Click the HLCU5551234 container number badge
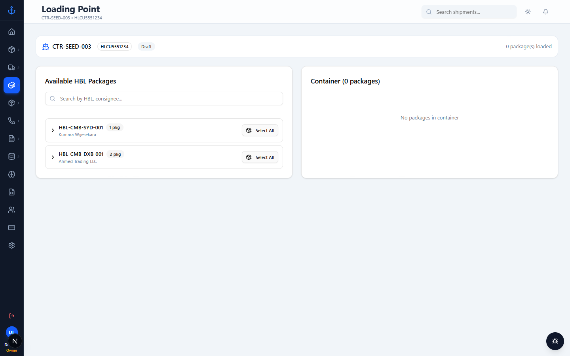This screenshot has height=356, width=570. [114, 47]
